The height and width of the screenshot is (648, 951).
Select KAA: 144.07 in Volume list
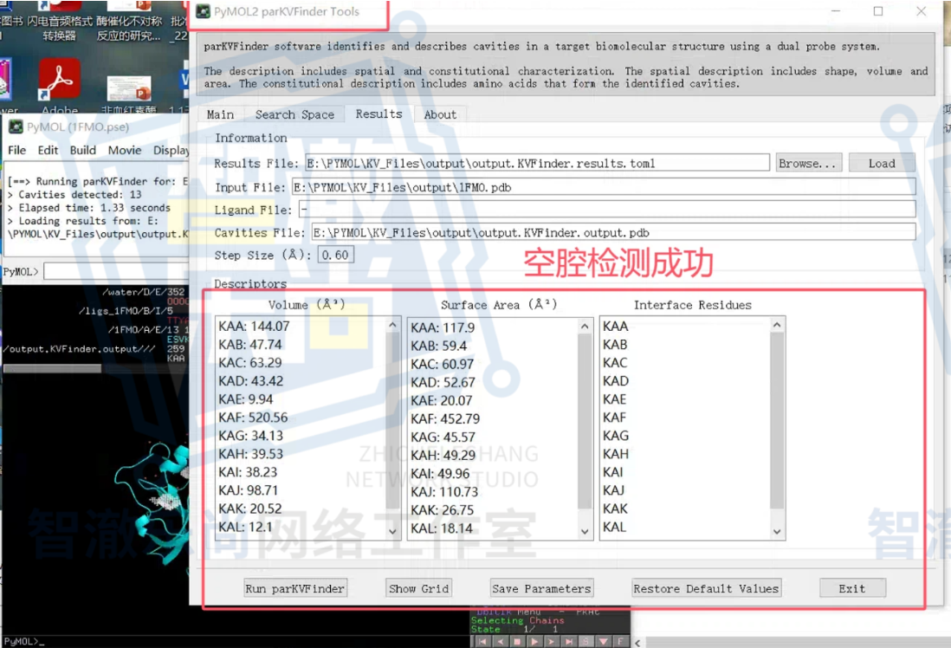coord(254,326)
